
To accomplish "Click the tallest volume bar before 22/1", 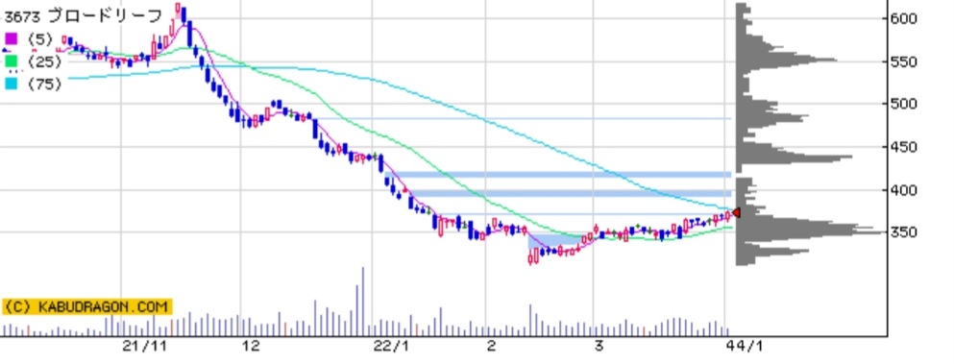I will click(x=362, y=302).
